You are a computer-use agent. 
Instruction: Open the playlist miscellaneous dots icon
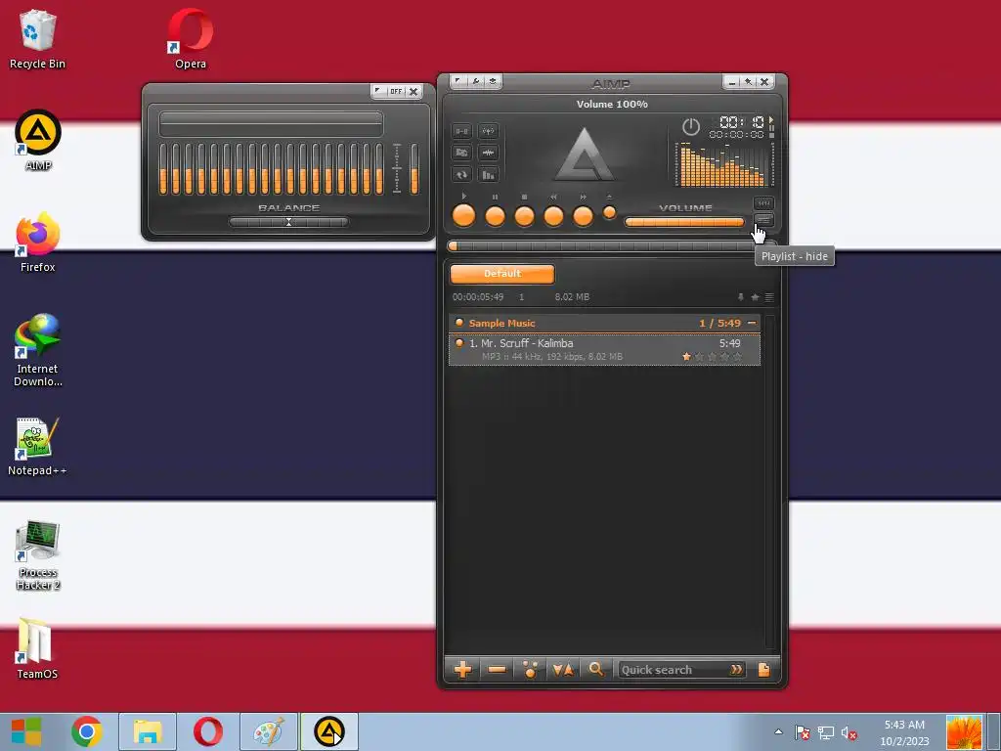click(529, 669)
